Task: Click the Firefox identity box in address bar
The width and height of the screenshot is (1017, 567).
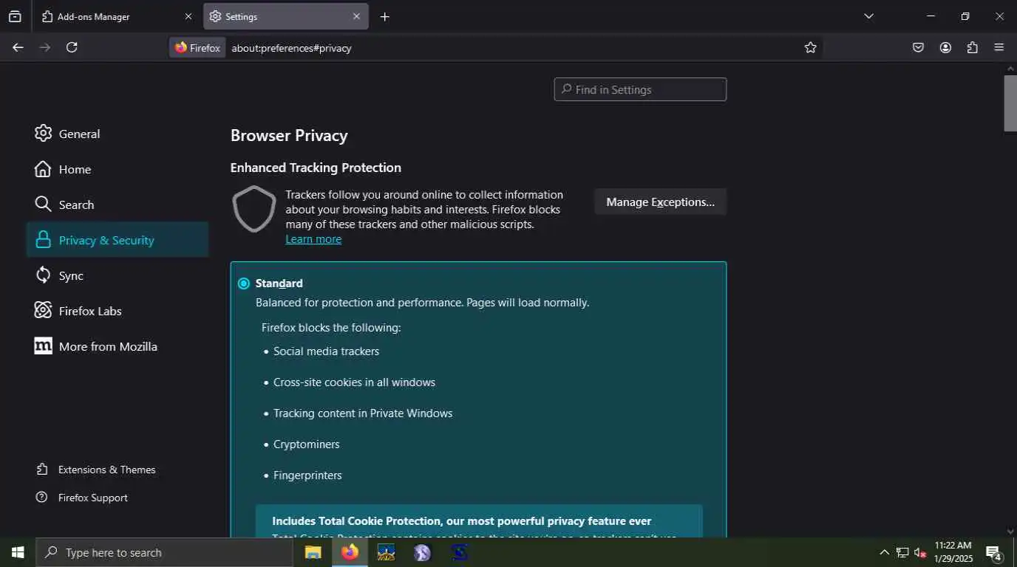Action: (x=197, y=47)
